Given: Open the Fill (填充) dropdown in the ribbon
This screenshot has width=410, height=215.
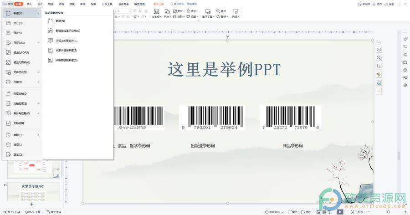Looking at the screenshot, I should (192, 11).
